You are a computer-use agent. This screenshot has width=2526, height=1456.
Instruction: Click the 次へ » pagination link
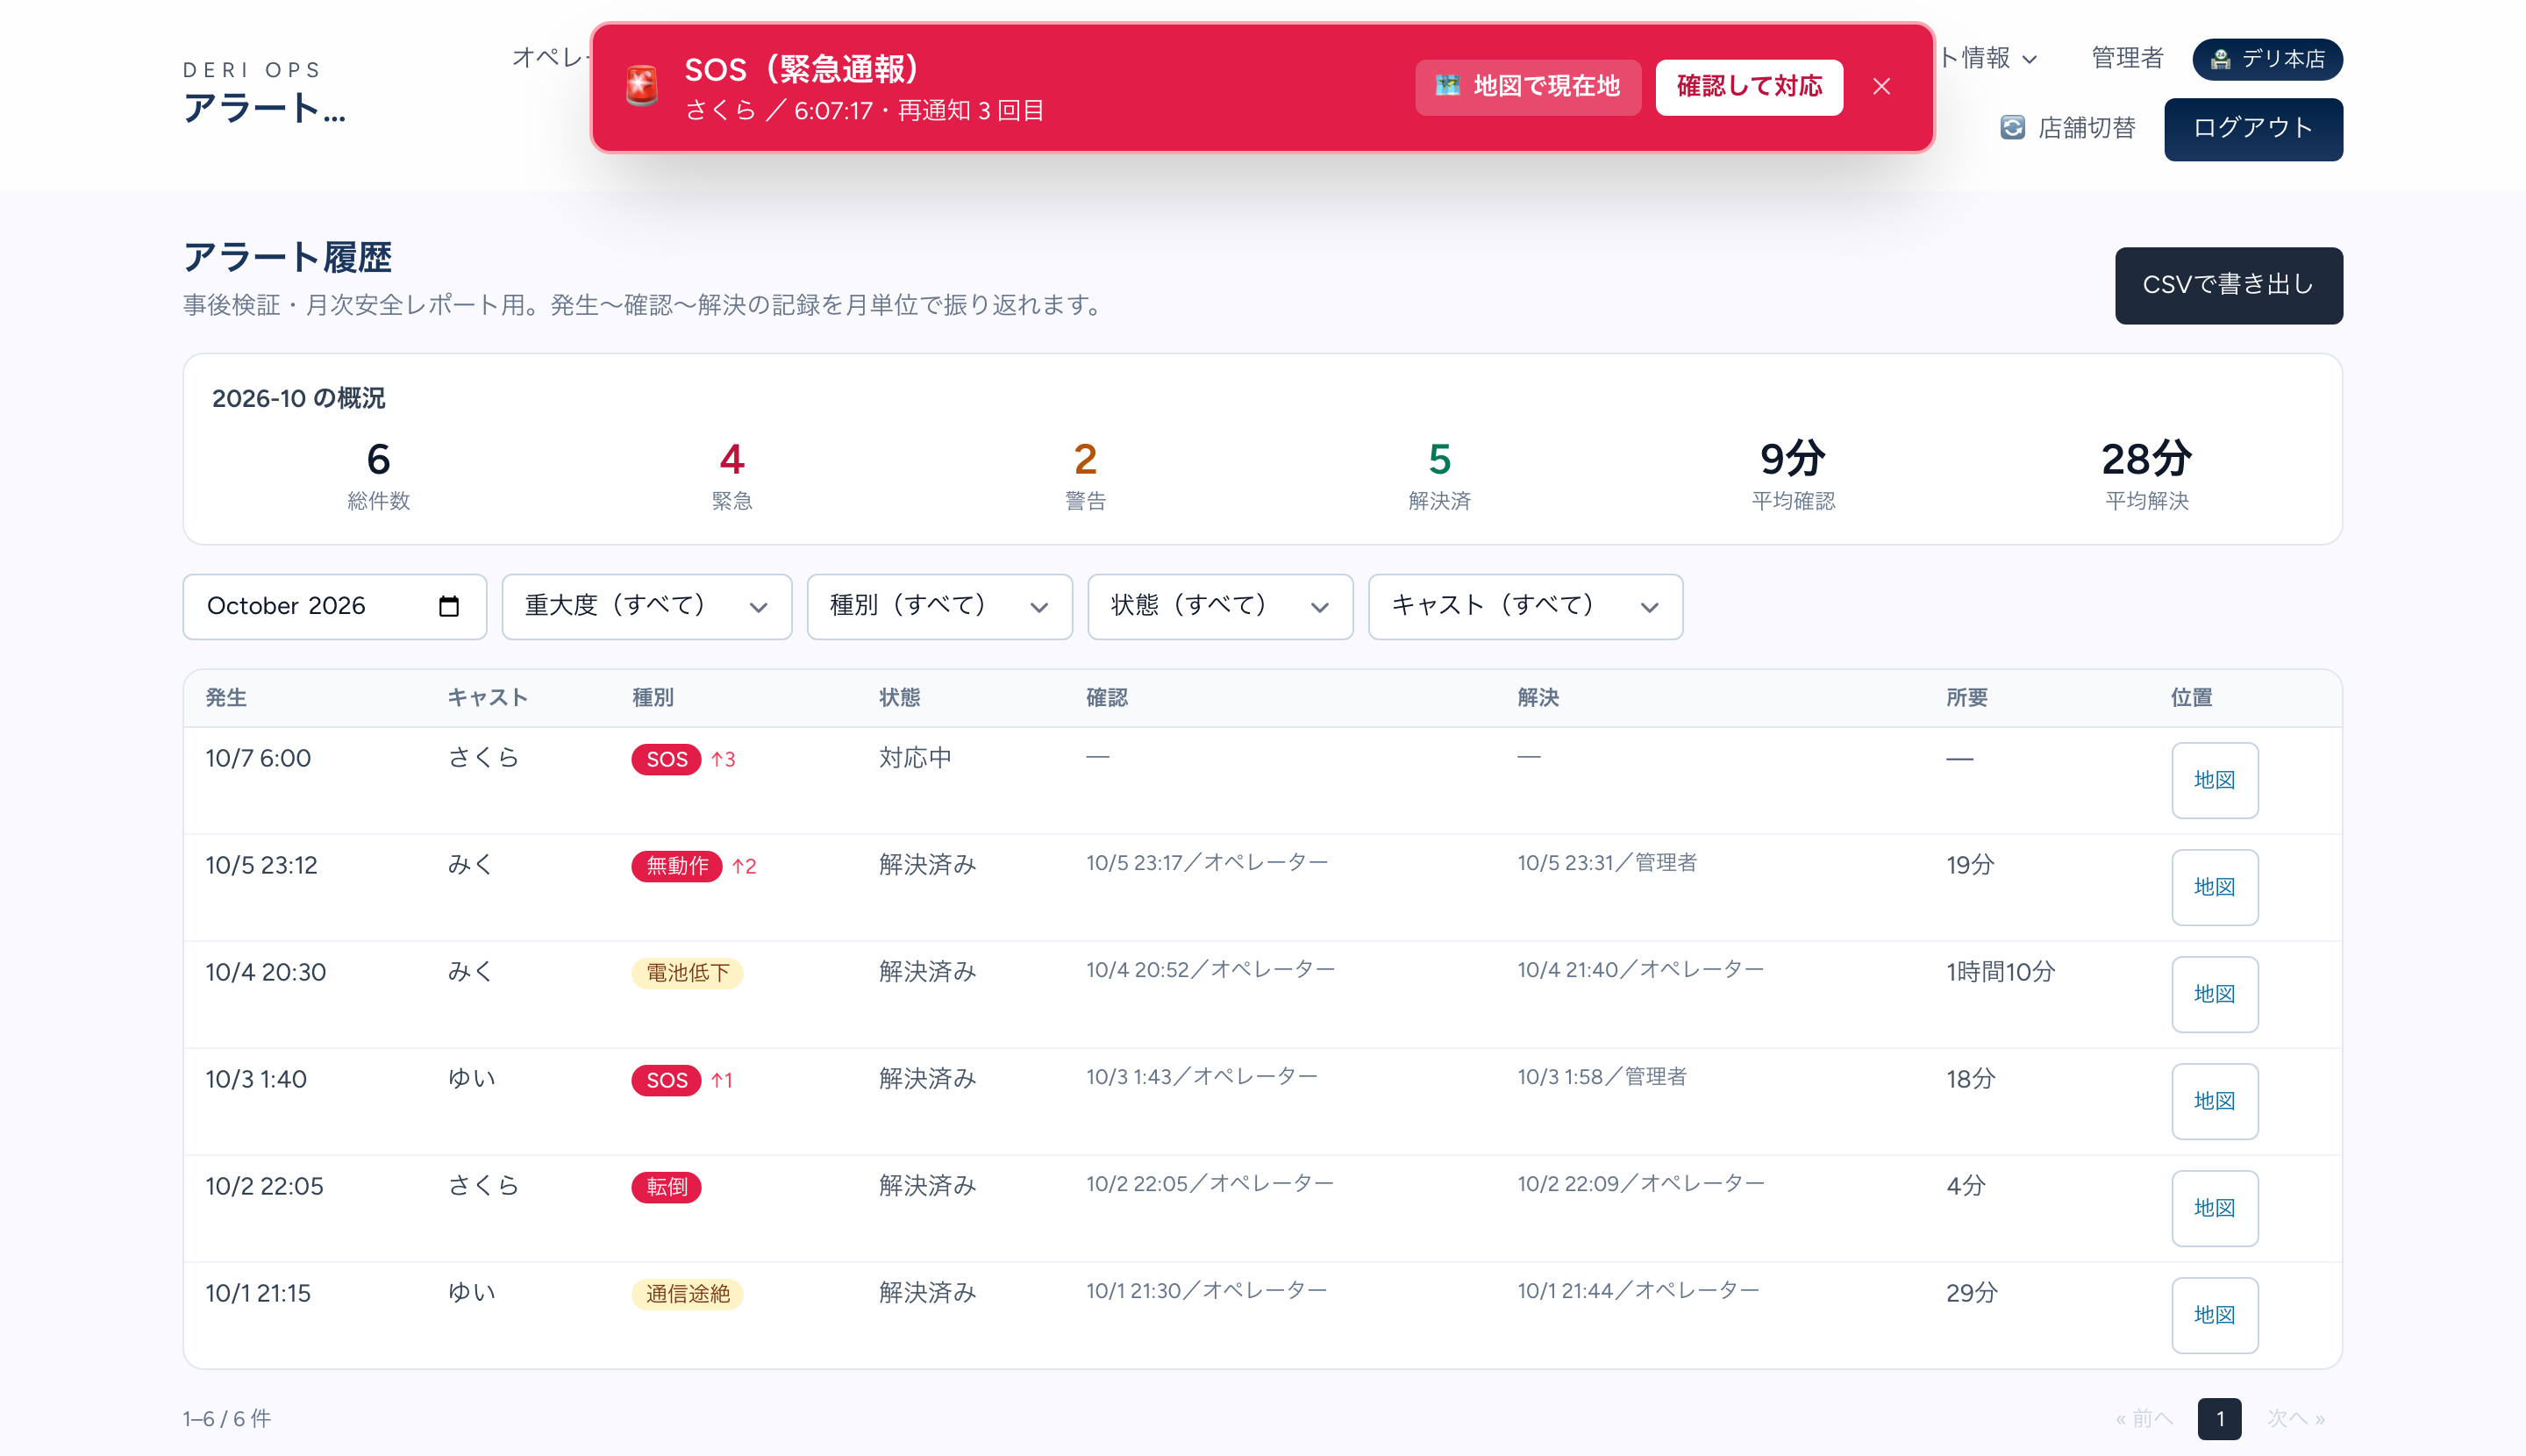[2295, 1419]
